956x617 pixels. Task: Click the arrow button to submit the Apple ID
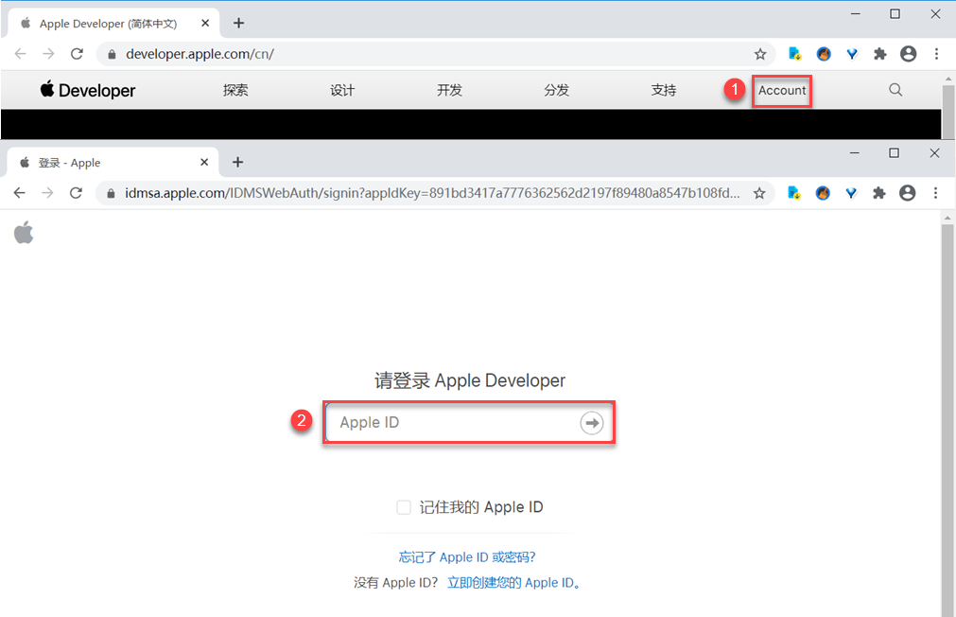(591, 422)
